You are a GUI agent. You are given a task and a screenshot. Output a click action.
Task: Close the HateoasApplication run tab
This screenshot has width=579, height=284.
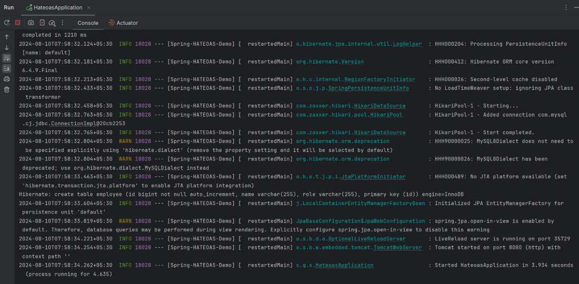tap(89, 7)
